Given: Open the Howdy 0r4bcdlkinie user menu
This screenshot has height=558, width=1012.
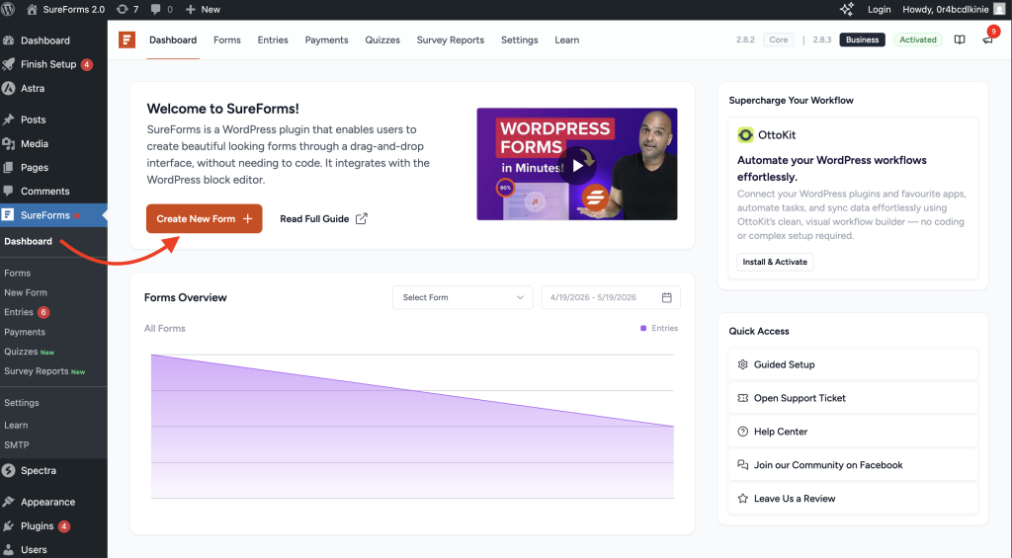Looking at the screenshot, I should click(954, 9).
